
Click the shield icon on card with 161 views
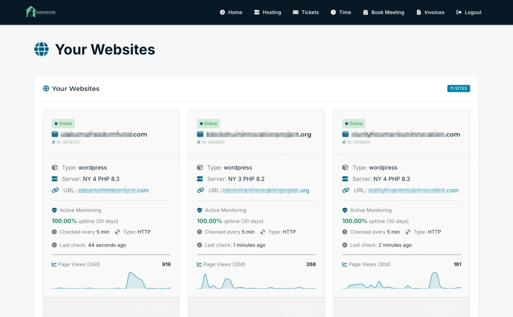(x=345, y=210)
